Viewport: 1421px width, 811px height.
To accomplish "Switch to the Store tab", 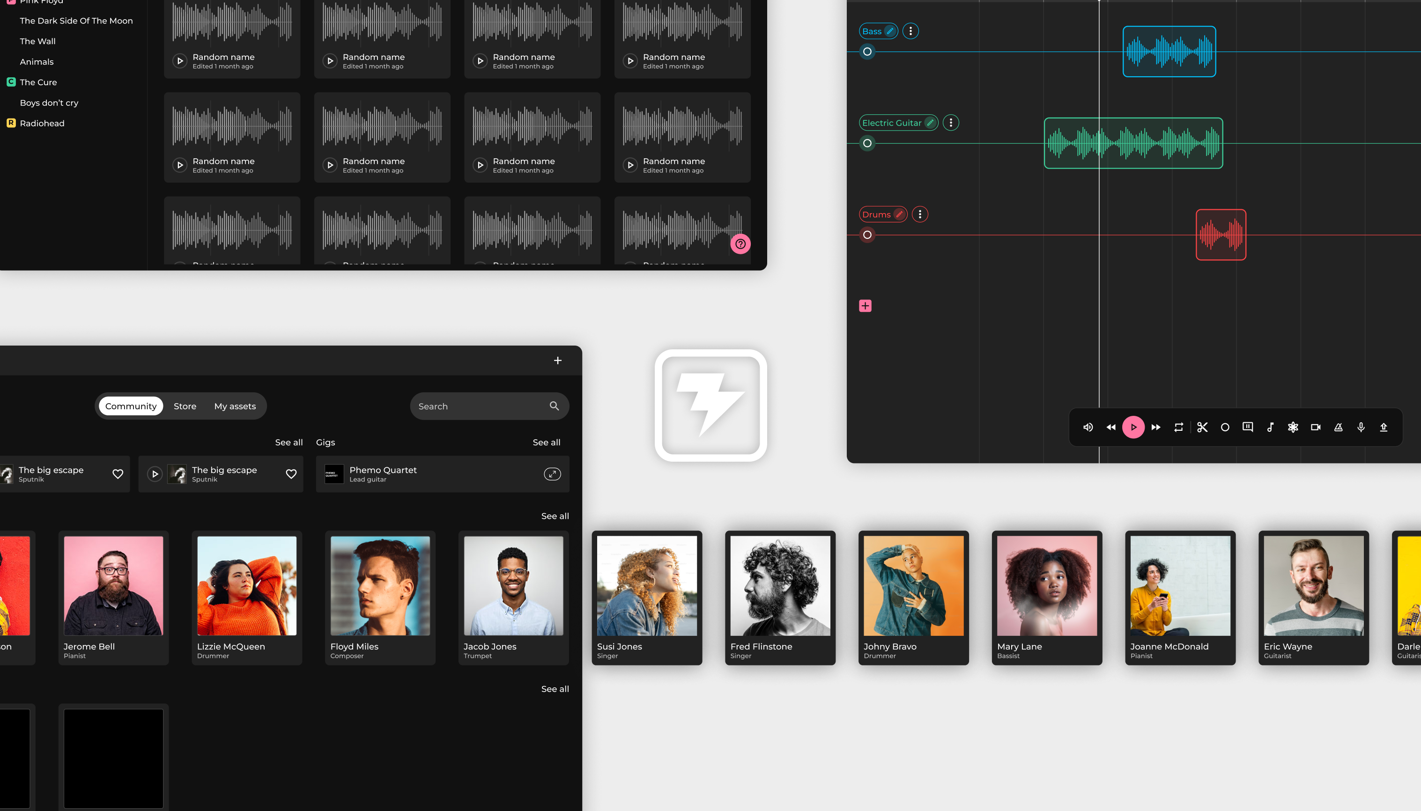I will (185, 406).
